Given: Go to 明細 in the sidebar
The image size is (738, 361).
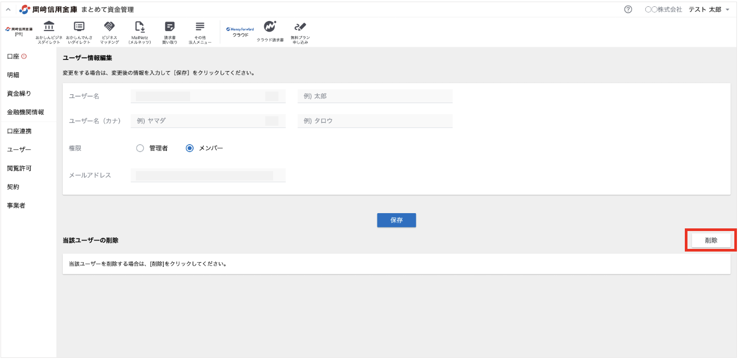Looking at the screenshot, I should [x=13, y=75].
